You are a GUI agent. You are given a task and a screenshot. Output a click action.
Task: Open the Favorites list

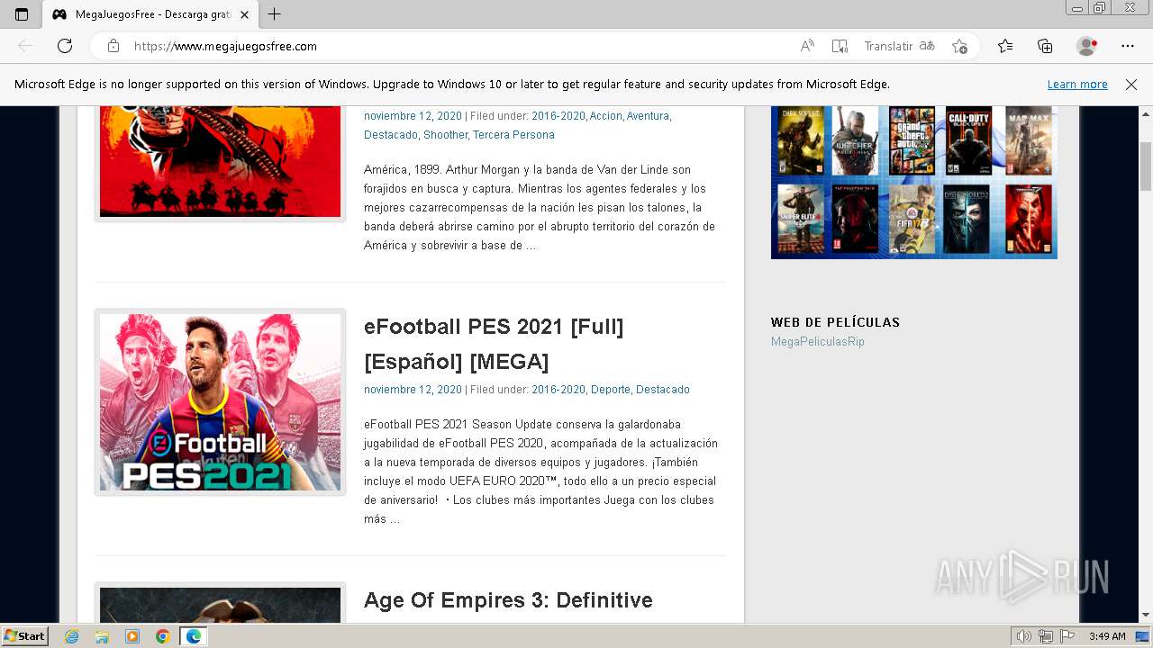(1005, 46)
